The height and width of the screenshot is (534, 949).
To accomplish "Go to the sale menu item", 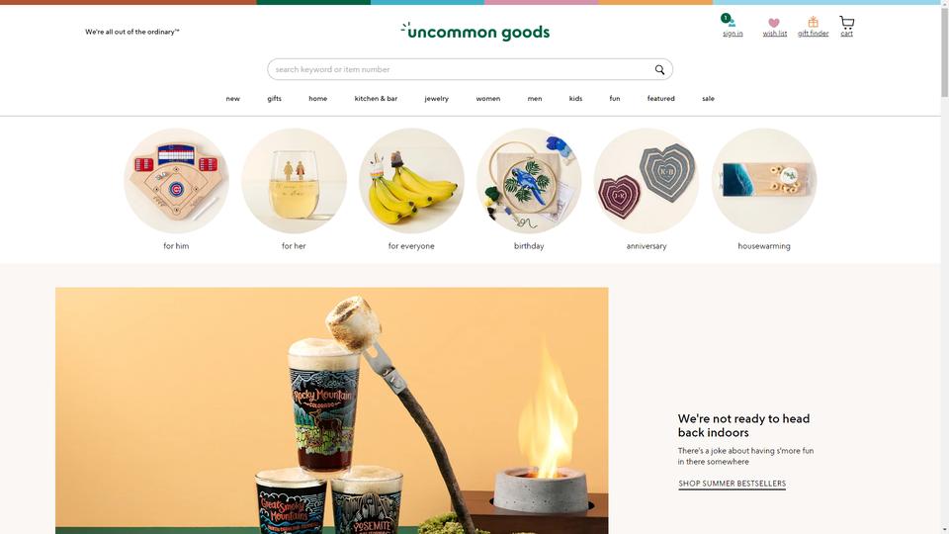I will point(708,98).
